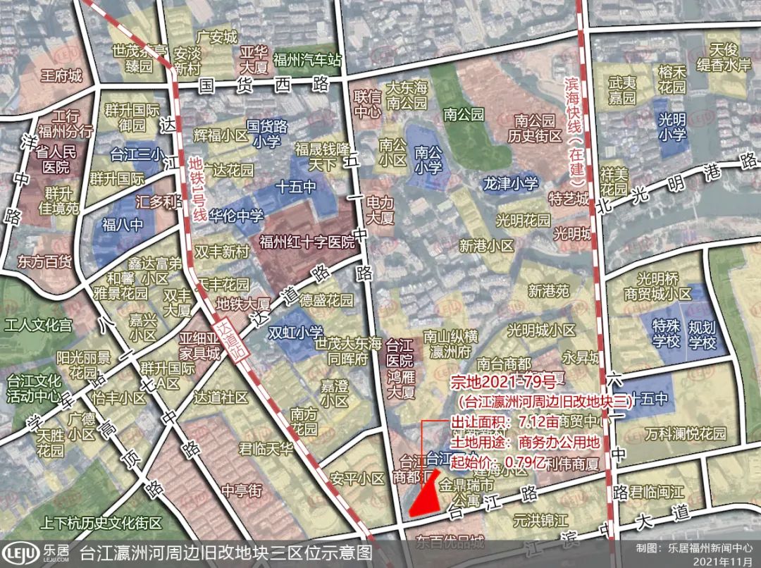Click the 光明小学 label
The image size is (761, 568).
[672, 126]
